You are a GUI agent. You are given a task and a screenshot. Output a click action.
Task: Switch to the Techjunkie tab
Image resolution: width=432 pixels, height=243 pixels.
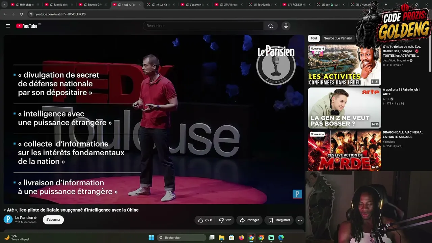(x=263, y=5)
